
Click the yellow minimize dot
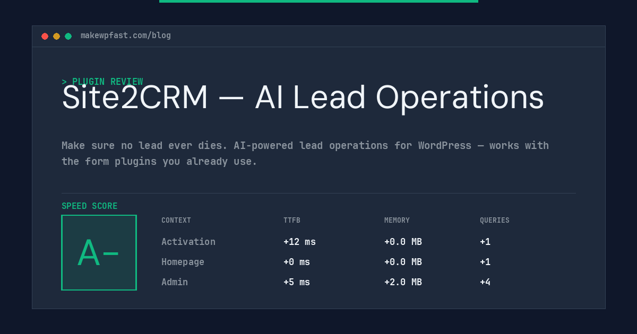tap(56, 36)
